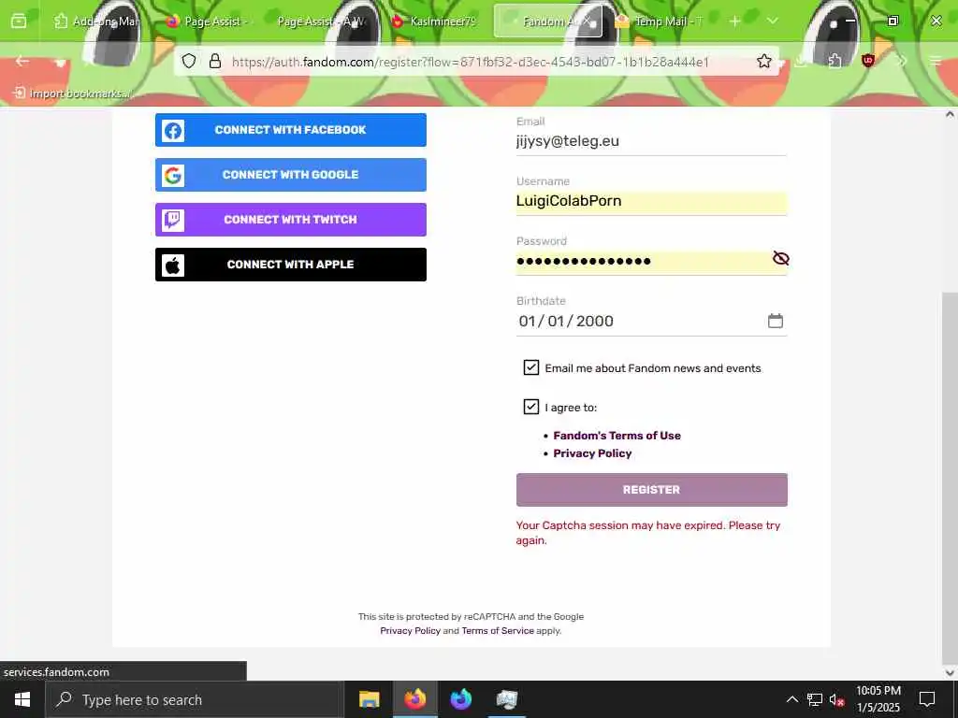Click the network icon in system tray
Viewport: 958px width, 718px height.
815,699
